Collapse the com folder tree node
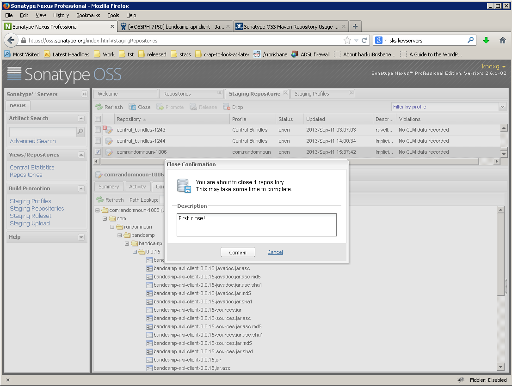 (x=105, y=219)
